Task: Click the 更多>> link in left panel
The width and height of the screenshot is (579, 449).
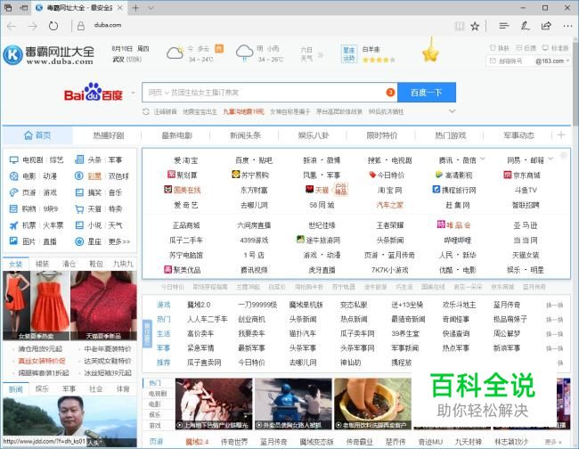Action: click(x=118, y=241)
